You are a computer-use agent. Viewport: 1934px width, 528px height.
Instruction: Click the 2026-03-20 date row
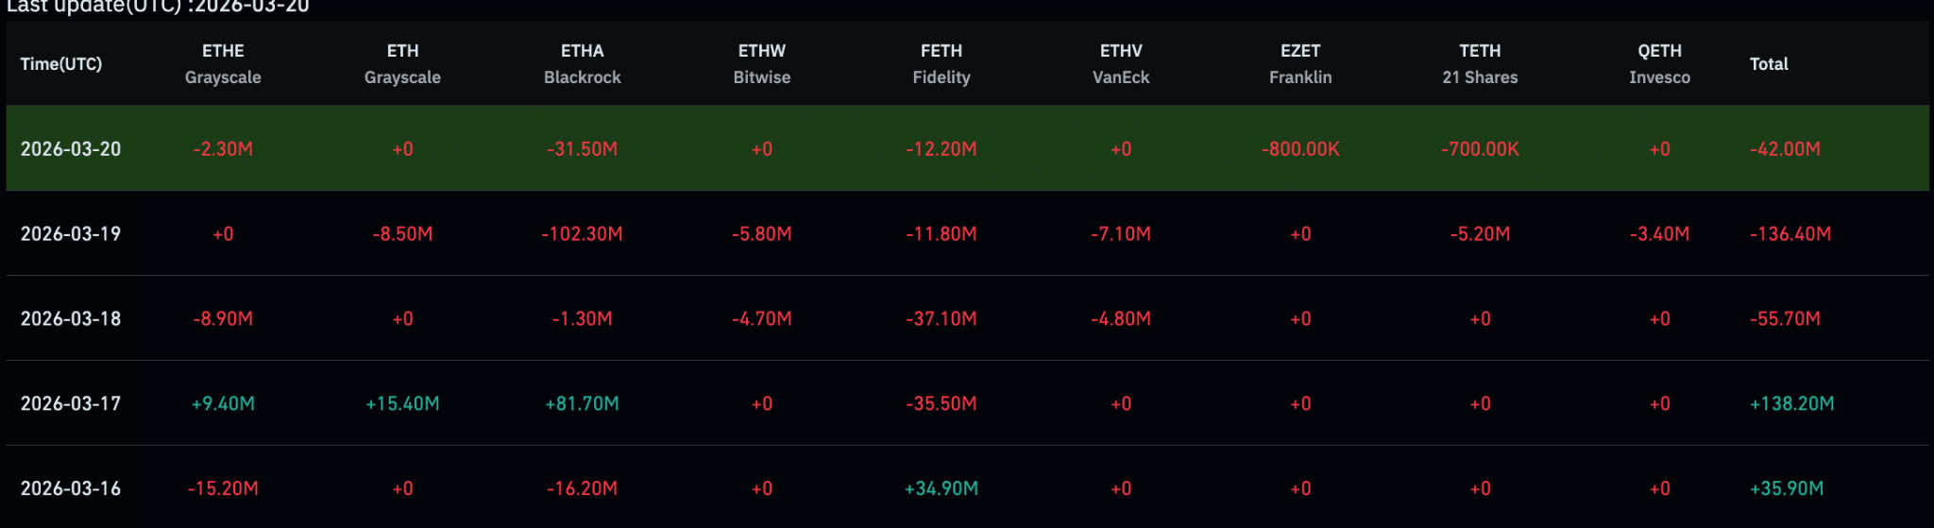pos(71,149)
